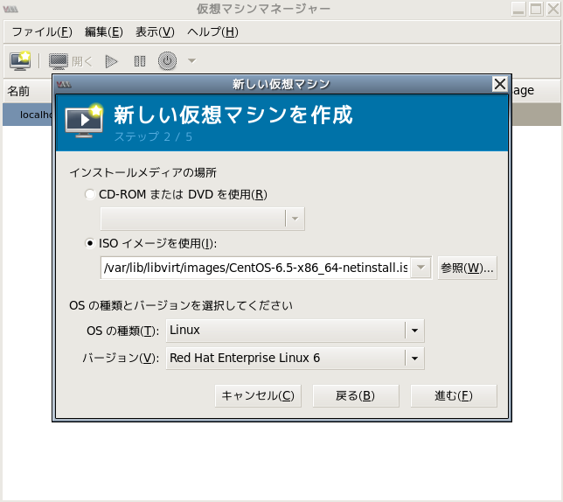This screenshot has height=502, width=563.
Task: Click the Virtual Machine Manager title icon
Action: coord(10,9)
